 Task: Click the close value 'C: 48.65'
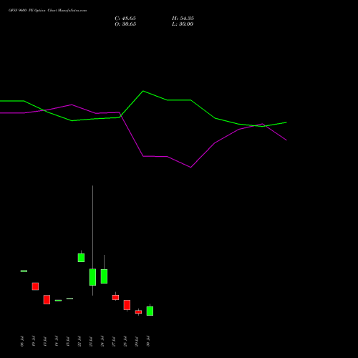click(x=125, y=19)
